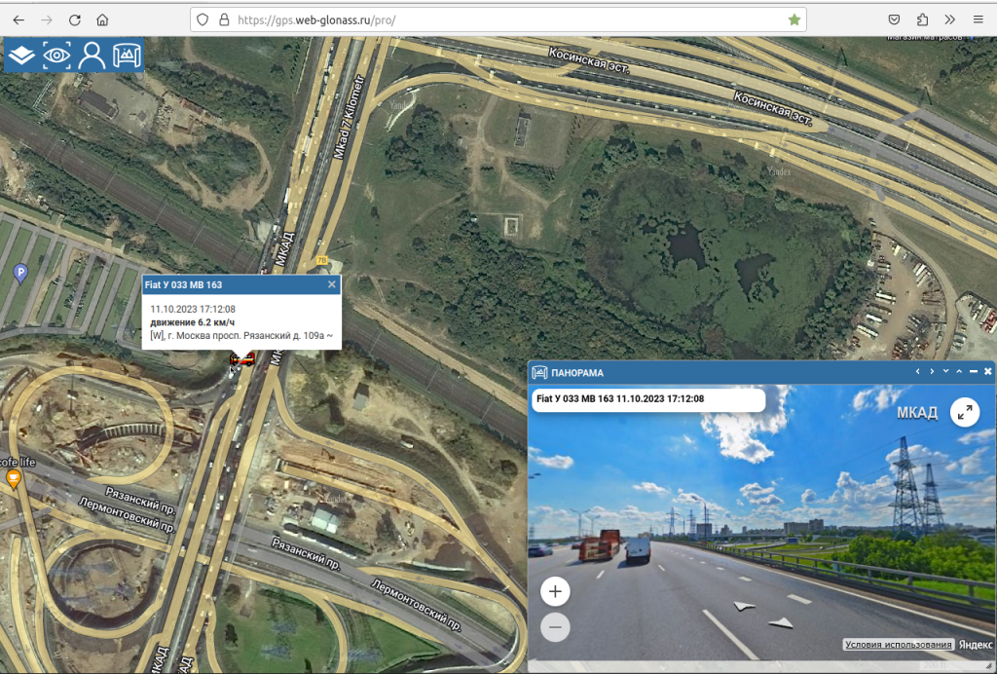Open the browser home page

pyautogui.click(x=102, y=19)
